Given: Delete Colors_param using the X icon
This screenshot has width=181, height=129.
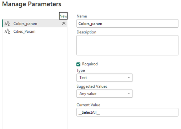Looking at the screenshot, I should click(x=64, y=23).
